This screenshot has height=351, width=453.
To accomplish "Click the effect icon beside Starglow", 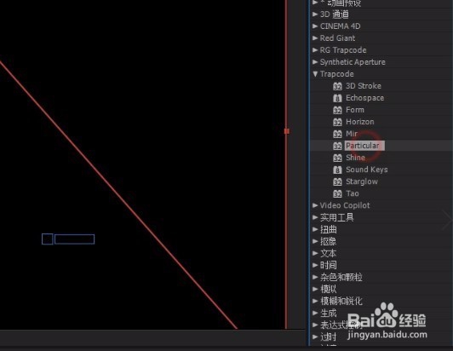I will coord(337,181).
